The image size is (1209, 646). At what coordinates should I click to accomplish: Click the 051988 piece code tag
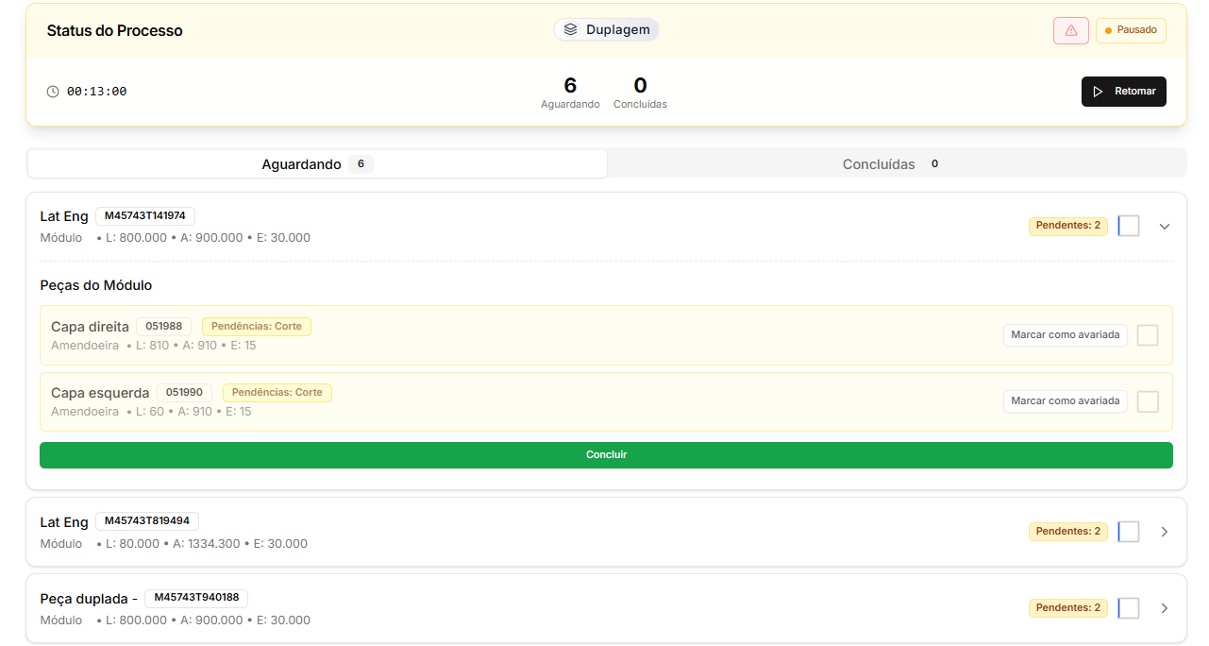[164, 327]
